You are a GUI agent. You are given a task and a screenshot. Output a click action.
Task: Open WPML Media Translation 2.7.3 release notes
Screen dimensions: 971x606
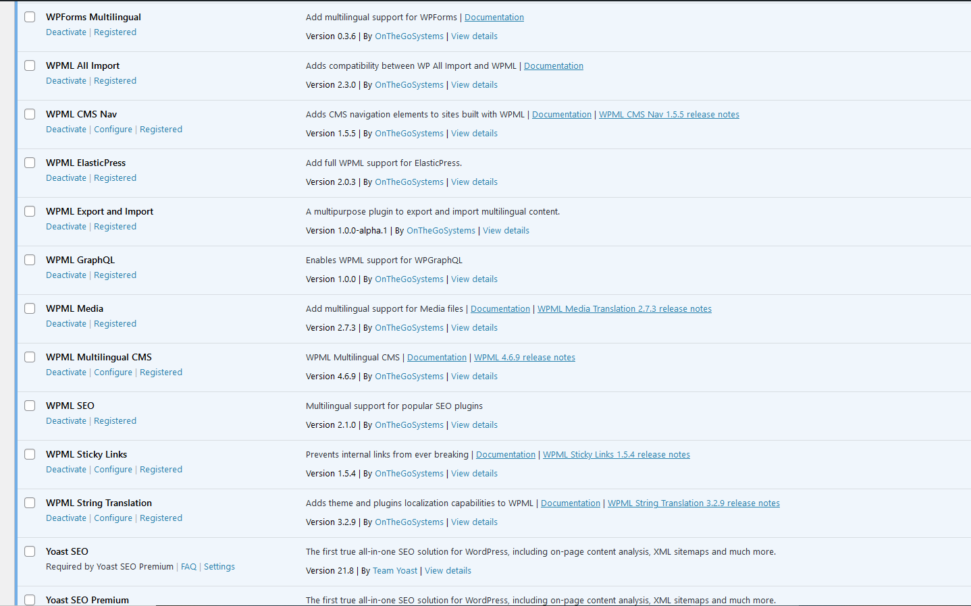click(625, 309)
